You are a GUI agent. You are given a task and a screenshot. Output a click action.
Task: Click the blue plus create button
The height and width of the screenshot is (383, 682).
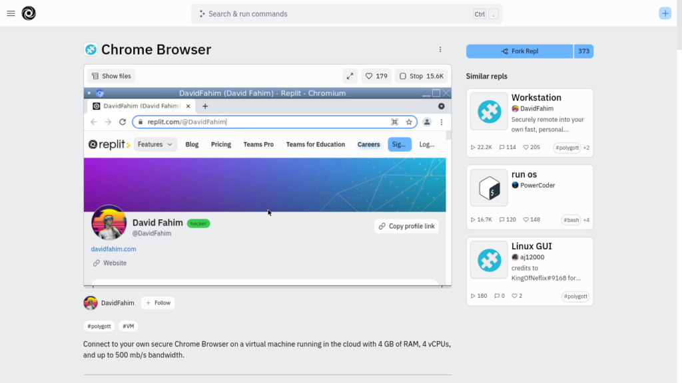(665, 13)
